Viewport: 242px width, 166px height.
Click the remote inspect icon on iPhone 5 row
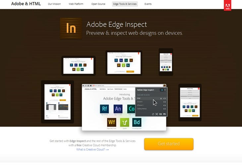(x=164, y=106)
